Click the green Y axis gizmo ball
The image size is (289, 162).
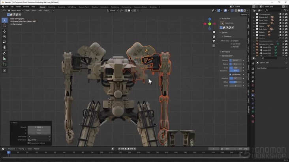point(210,24)
